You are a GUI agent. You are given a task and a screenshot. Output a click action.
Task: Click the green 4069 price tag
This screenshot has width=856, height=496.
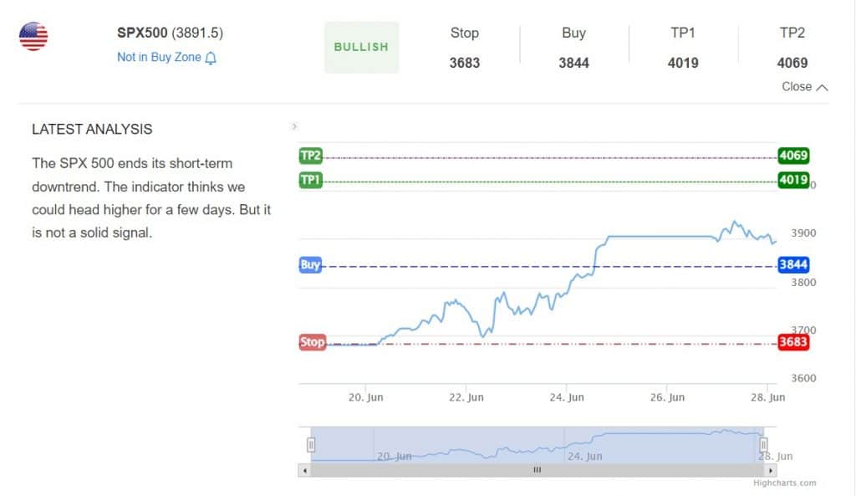pos(793,156)
